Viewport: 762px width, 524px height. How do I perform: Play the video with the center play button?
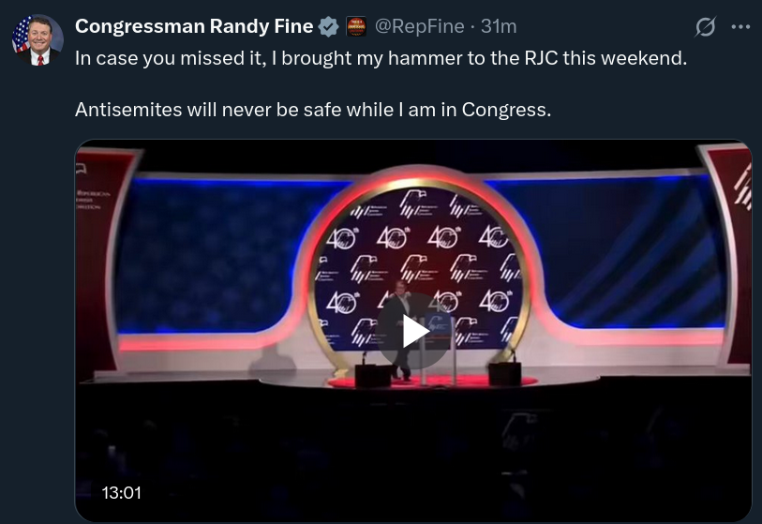click(x=414, y=331)
